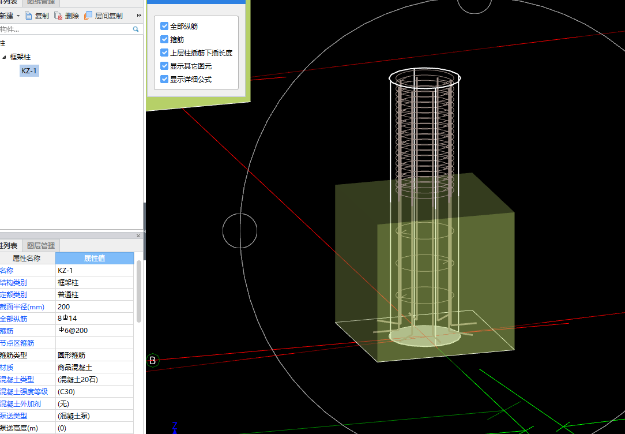Toggle the 箍筋 checkbox

(x=164, y=39)
